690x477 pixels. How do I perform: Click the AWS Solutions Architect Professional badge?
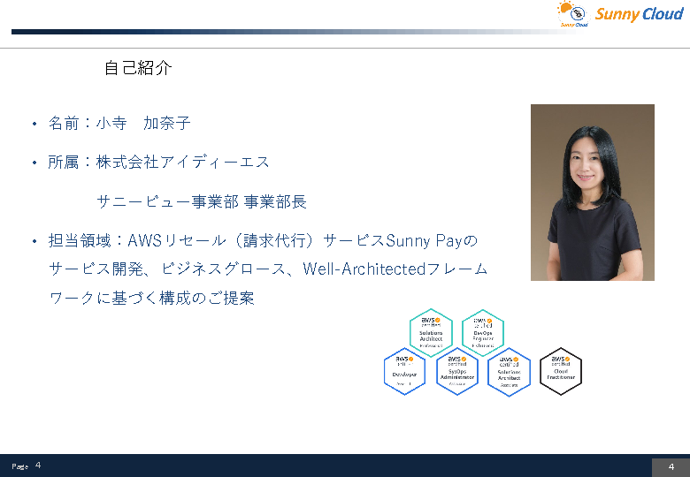pos(431,331)
